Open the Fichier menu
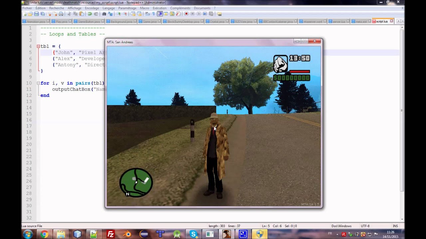426x239 pixels. coord(27,8)
